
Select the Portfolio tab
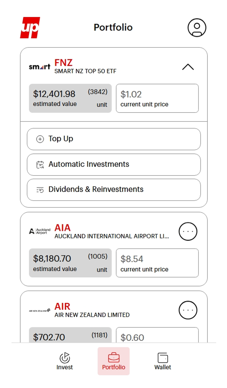pos(113,361)
